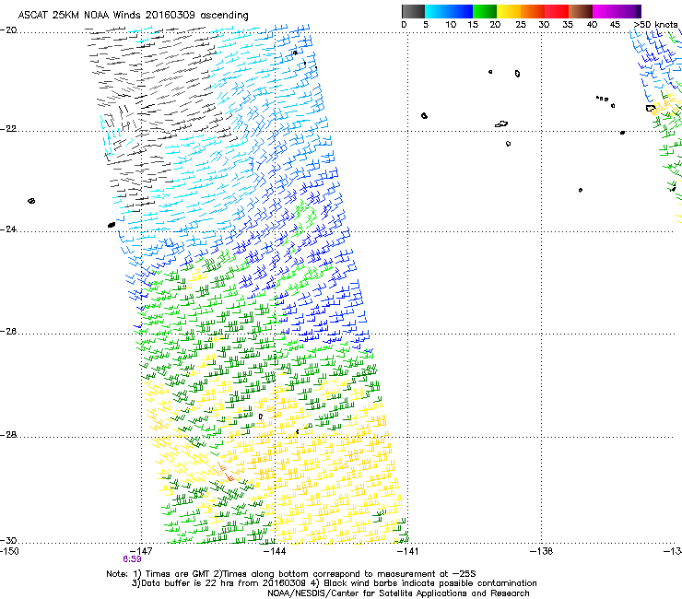Click the brown 35-40 knots legend segment
This screenshot has width=682, height=599.
581,11
